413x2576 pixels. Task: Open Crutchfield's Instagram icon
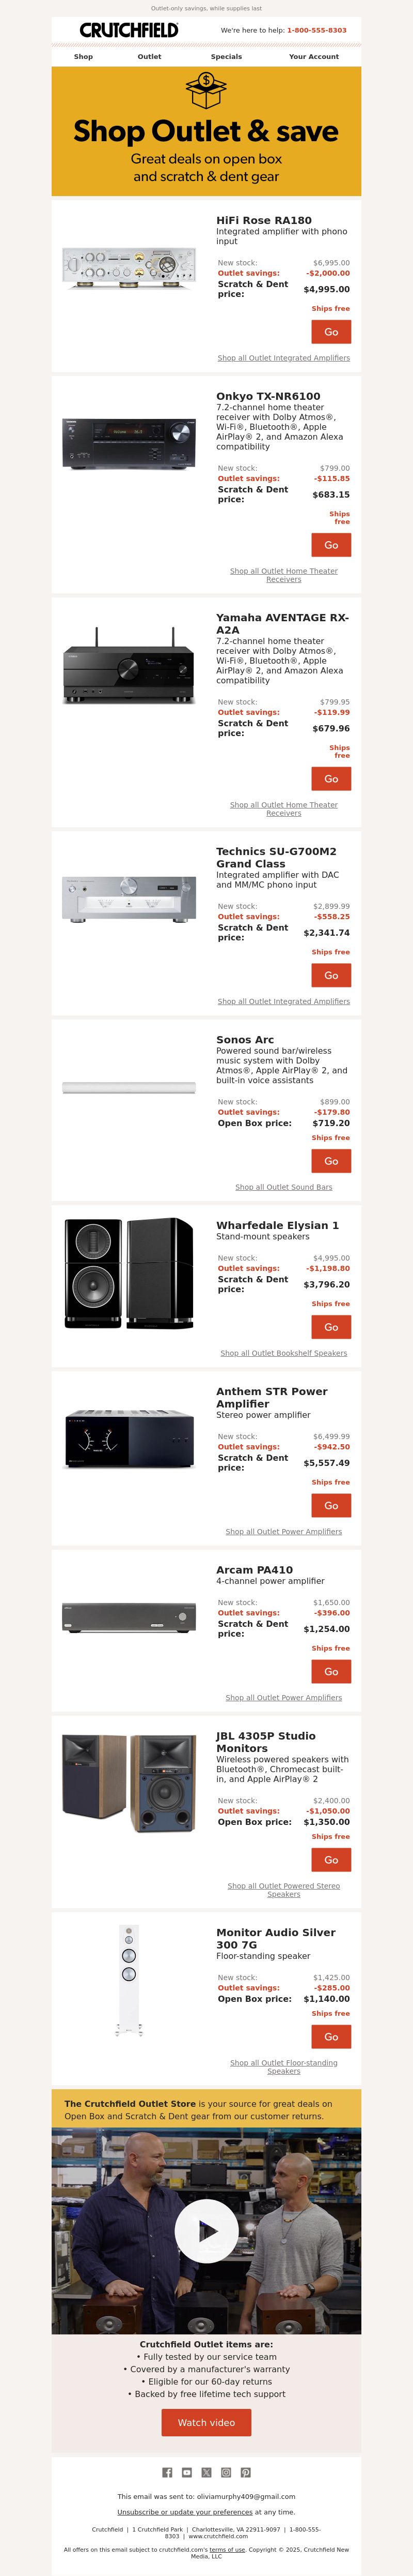coord(227,2472)
